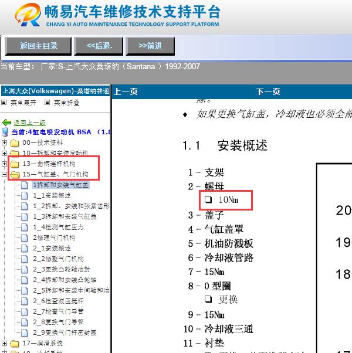Select 2_6检查液压挺杆 page
352x353 pixels.
59,301
